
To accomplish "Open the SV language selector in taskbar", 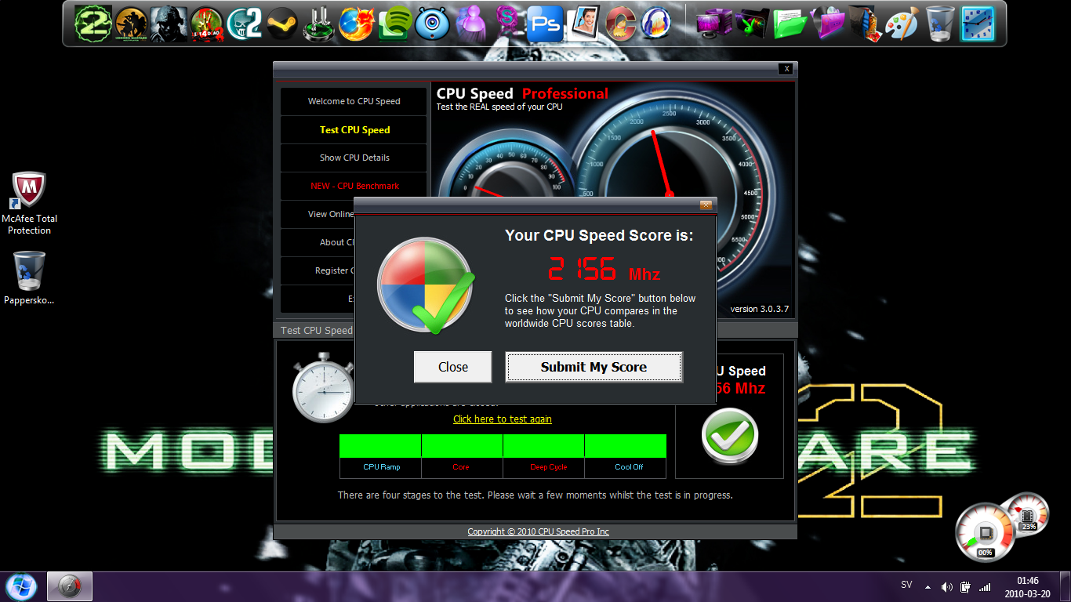I will click(906, 586).
